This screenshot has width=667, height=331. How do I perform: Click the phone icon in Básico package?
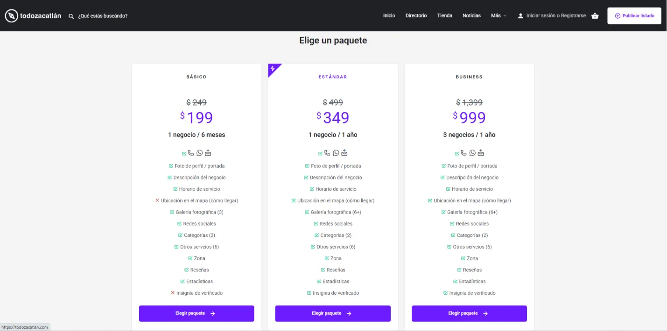pyautogui.click(x=191, y=153)
